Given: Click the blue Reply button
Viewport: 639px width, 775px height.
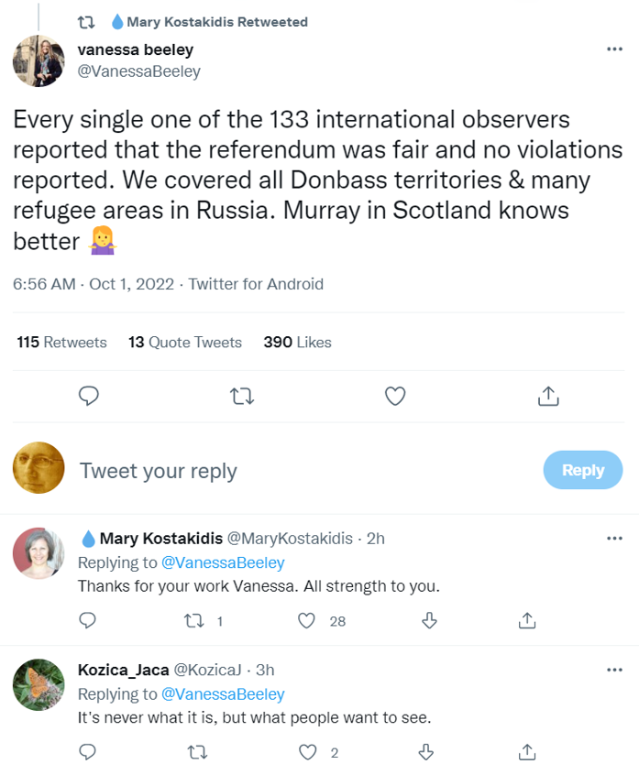Looking at the screenshot, I should point(583,470).
